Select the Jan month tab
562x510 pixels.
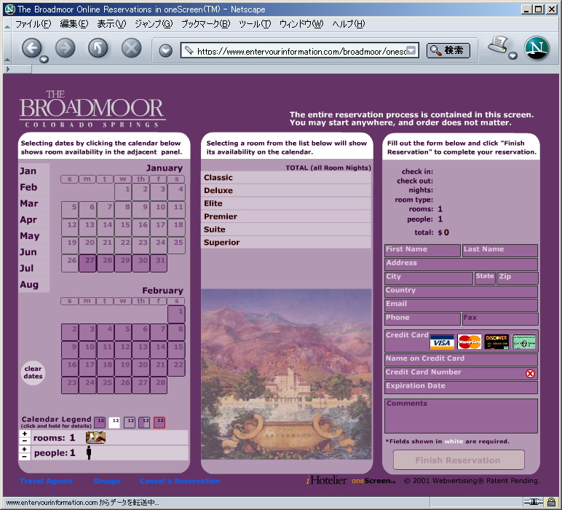coord(33,171)
